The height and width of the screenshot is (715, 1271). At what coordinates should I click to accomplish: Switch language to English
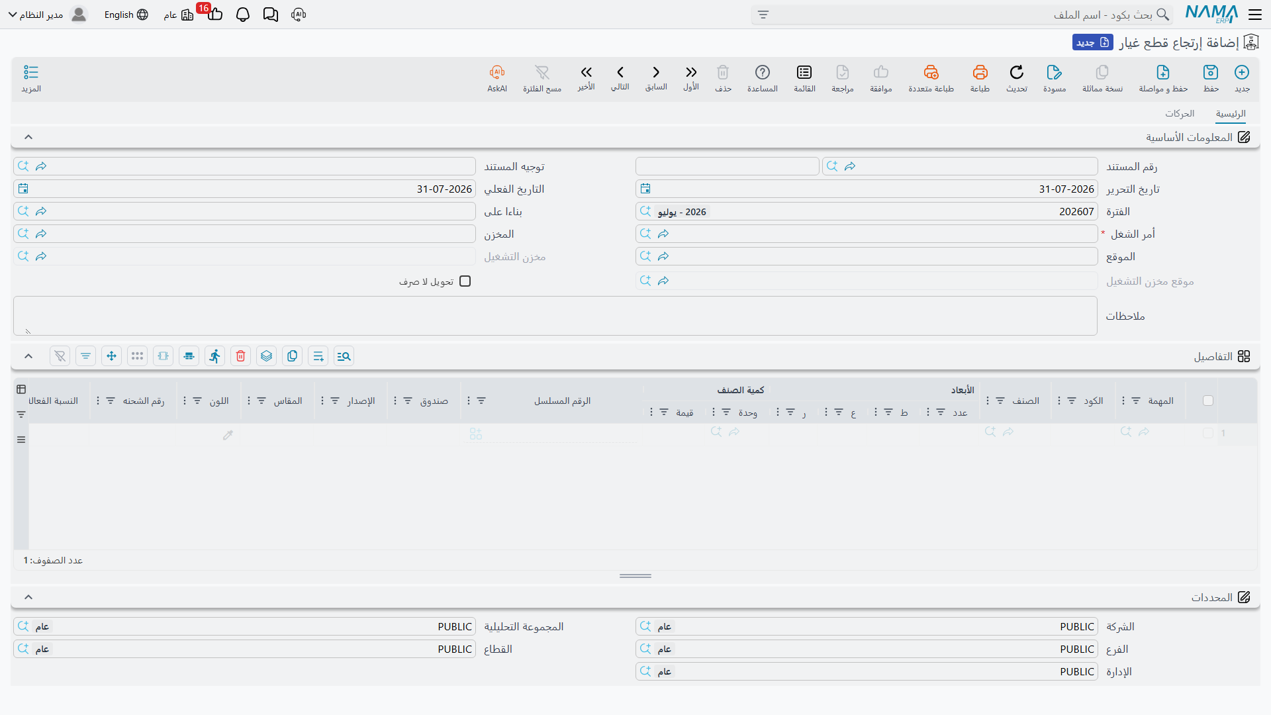pyautogui.click(x=126, y=15)
